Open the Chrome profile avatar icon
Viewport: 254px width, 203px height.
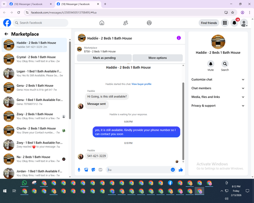[242, 13]
